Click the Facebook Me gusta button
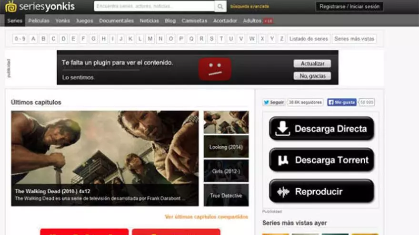The height and width of the screenshot is (235, 419). pyautogui.click(x=341, y=102)
